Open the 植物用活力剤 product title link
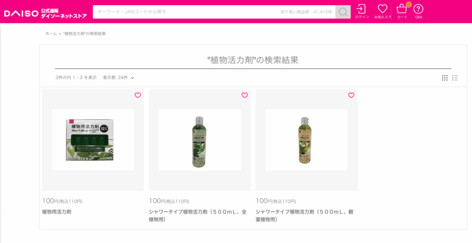This screenshot has height=243, width=472. click(57, 212)
